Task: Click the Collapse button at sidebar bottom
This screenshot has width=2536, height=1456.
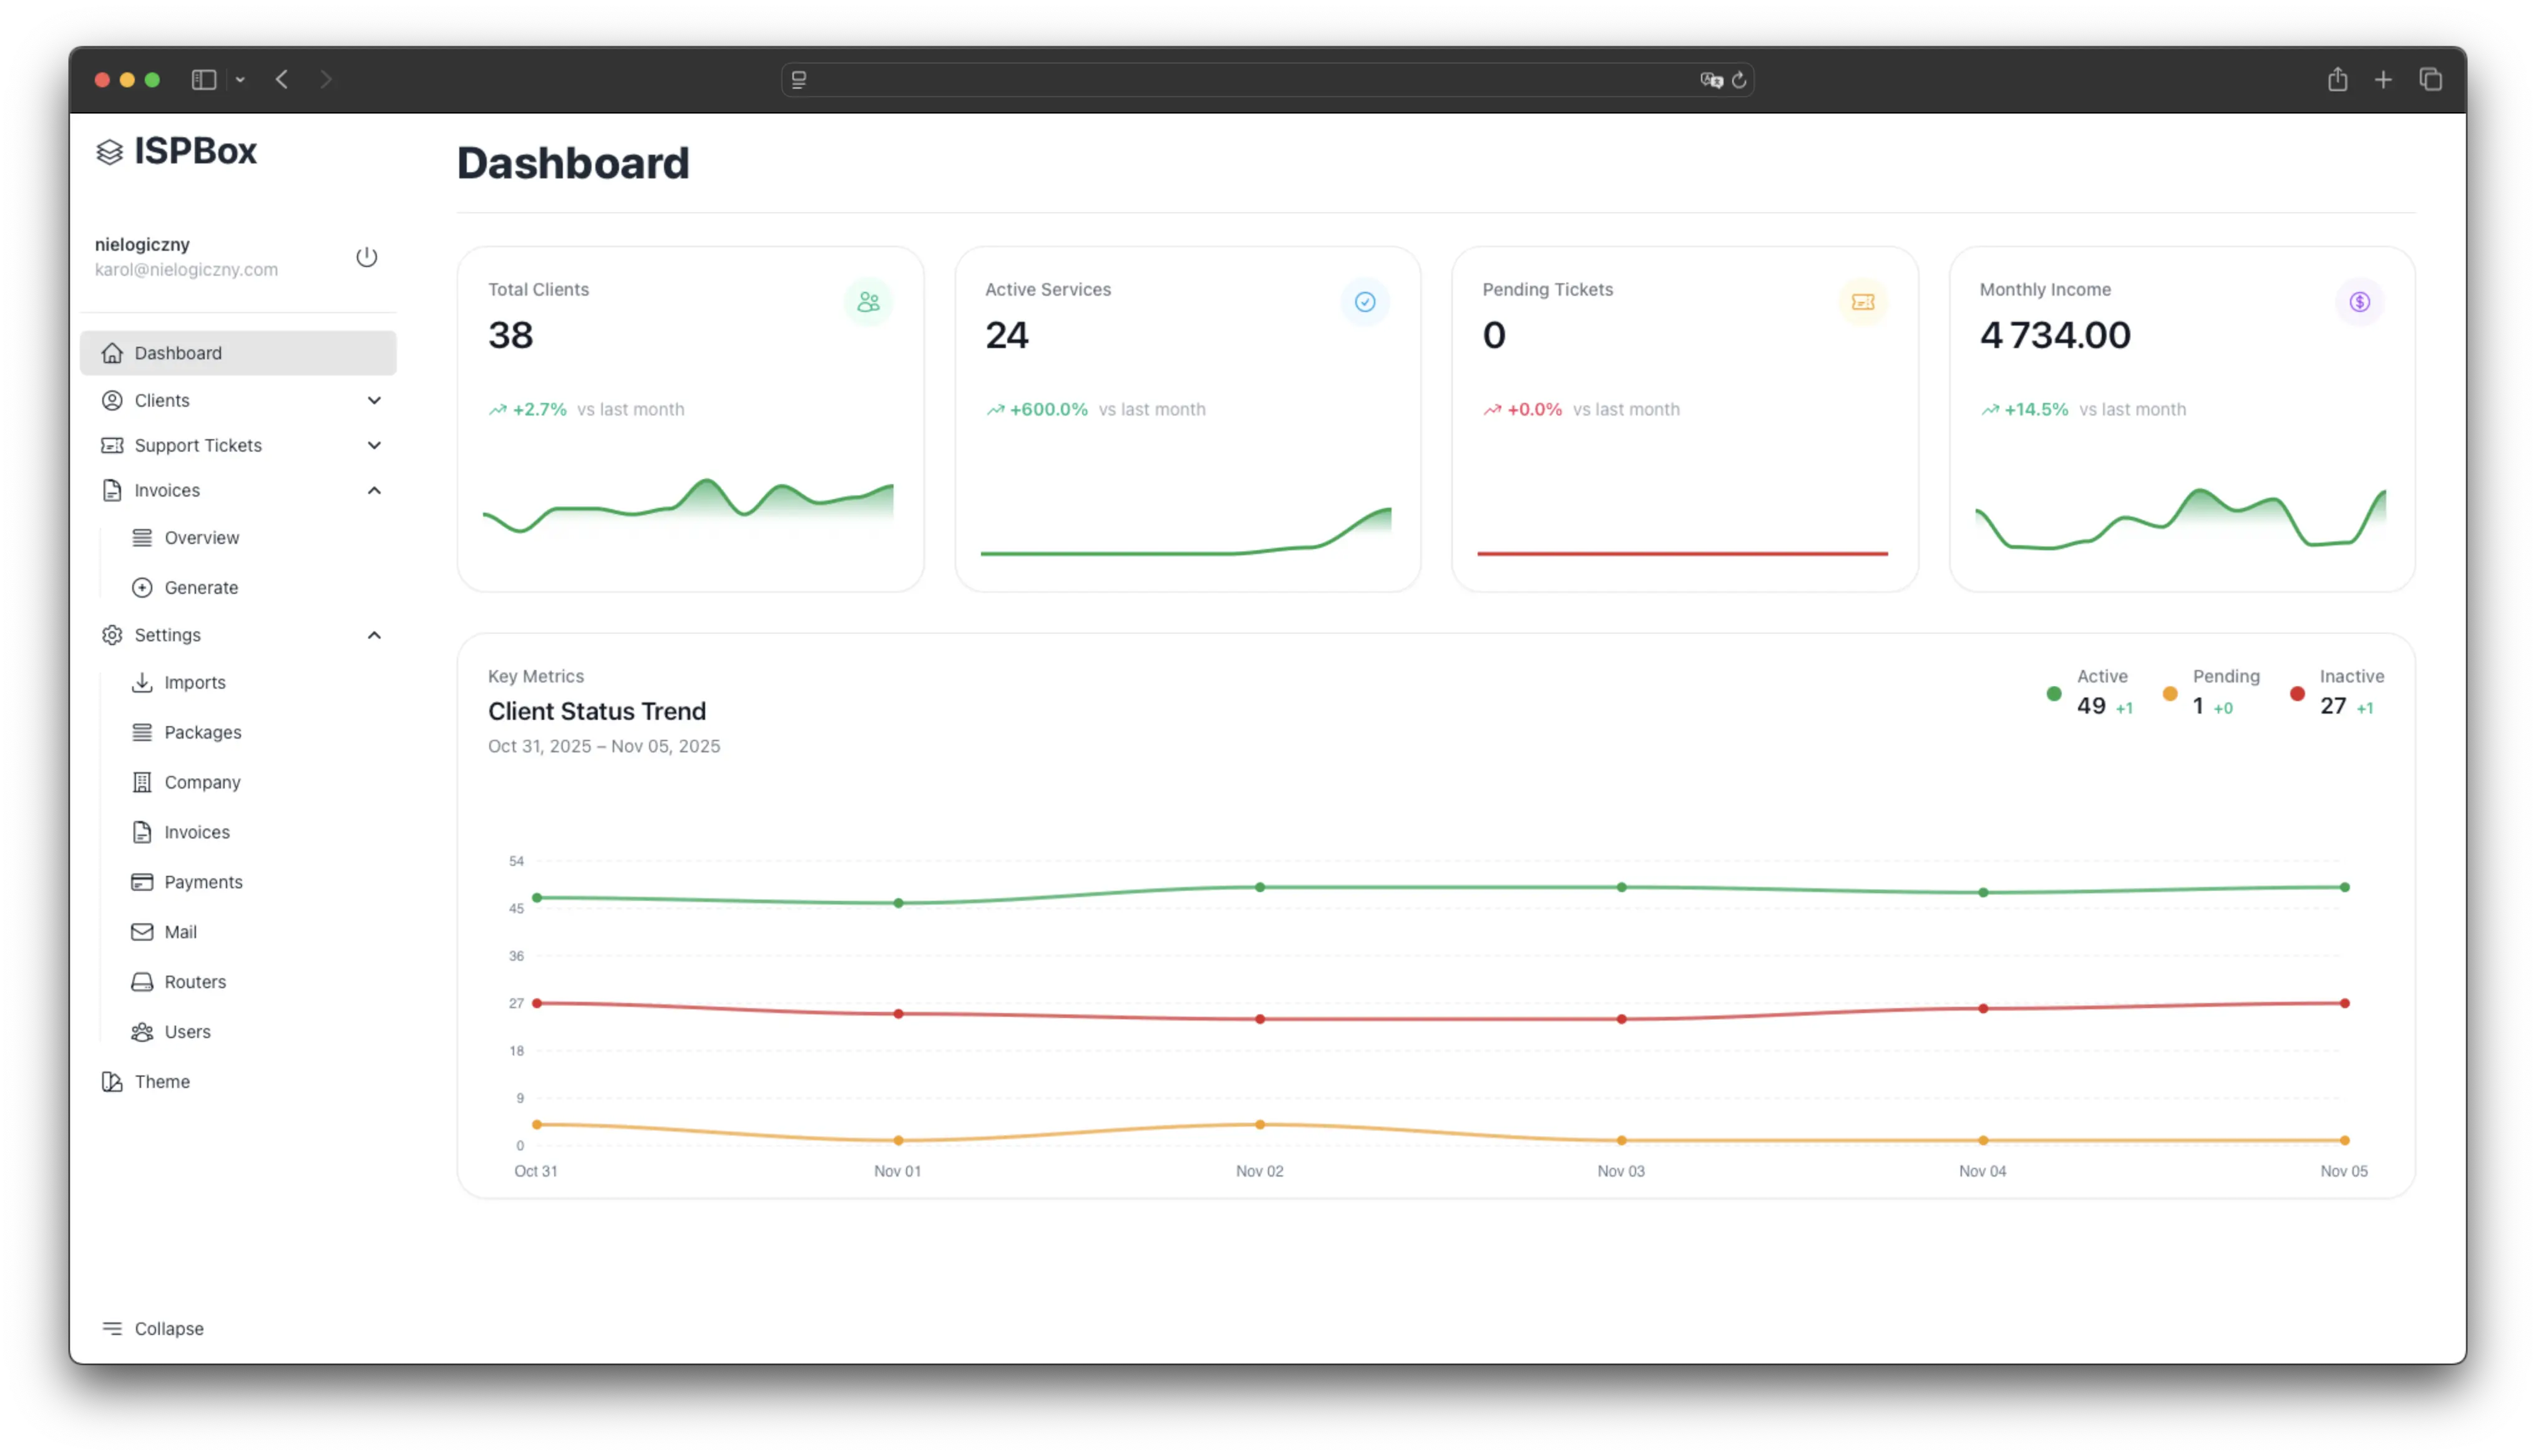Action: click(x=152, y=1328)
